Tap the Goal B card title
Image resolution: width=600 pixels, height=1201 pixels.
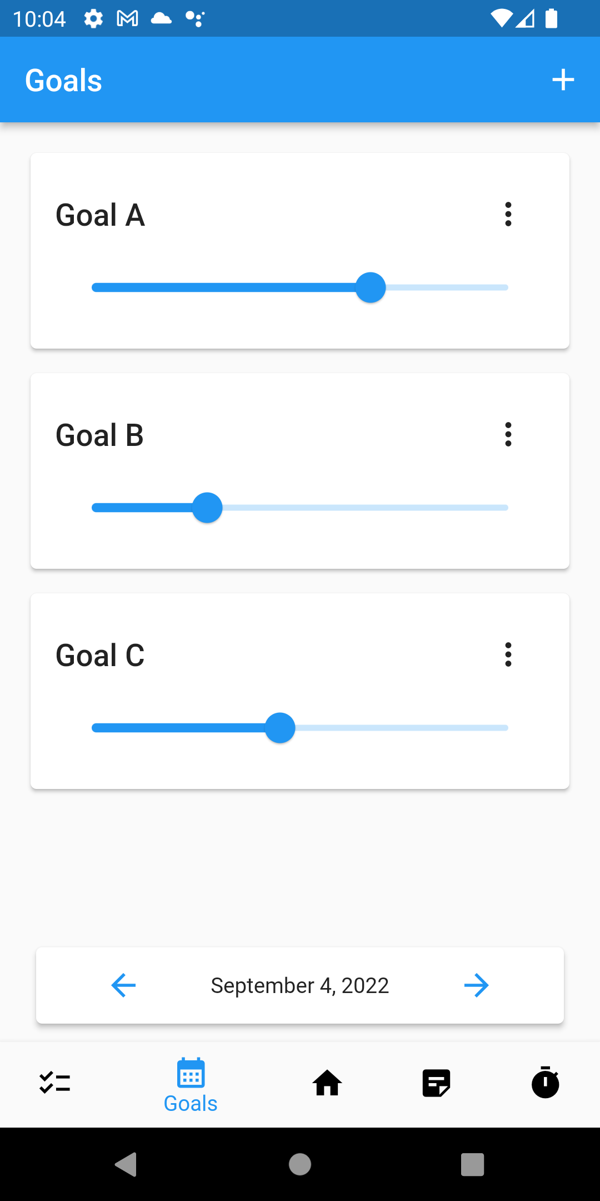pos(100,435)
